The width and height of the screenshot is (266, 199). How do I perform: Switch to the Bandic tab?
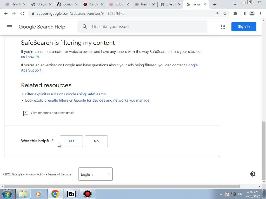coord(93,5)
